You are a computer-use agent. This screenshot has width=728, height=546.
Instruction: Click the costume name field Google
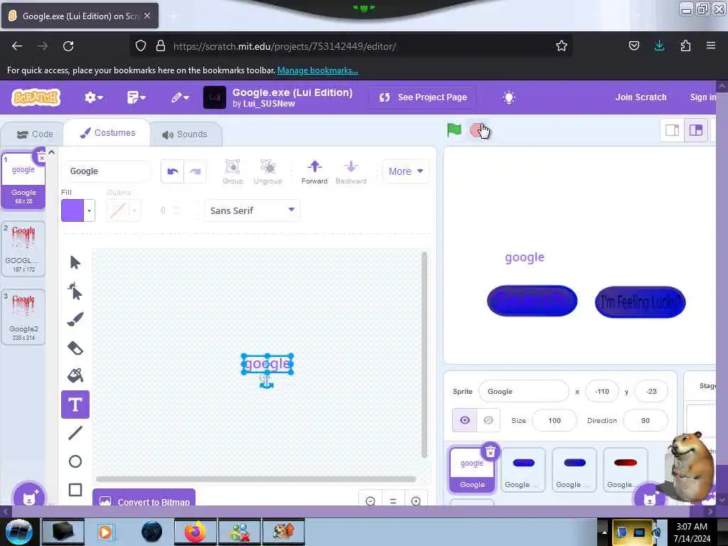tap(106, 171)
